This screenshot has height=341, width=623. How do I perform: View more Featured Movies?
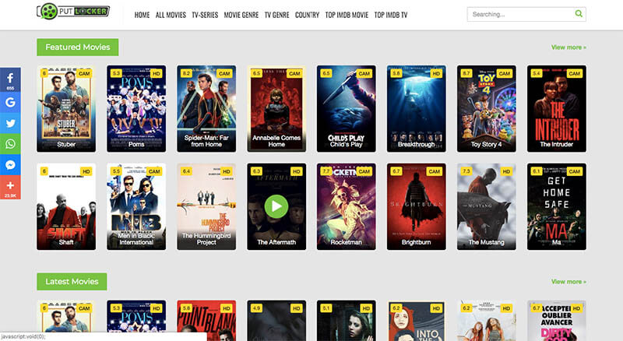[568, 47]
